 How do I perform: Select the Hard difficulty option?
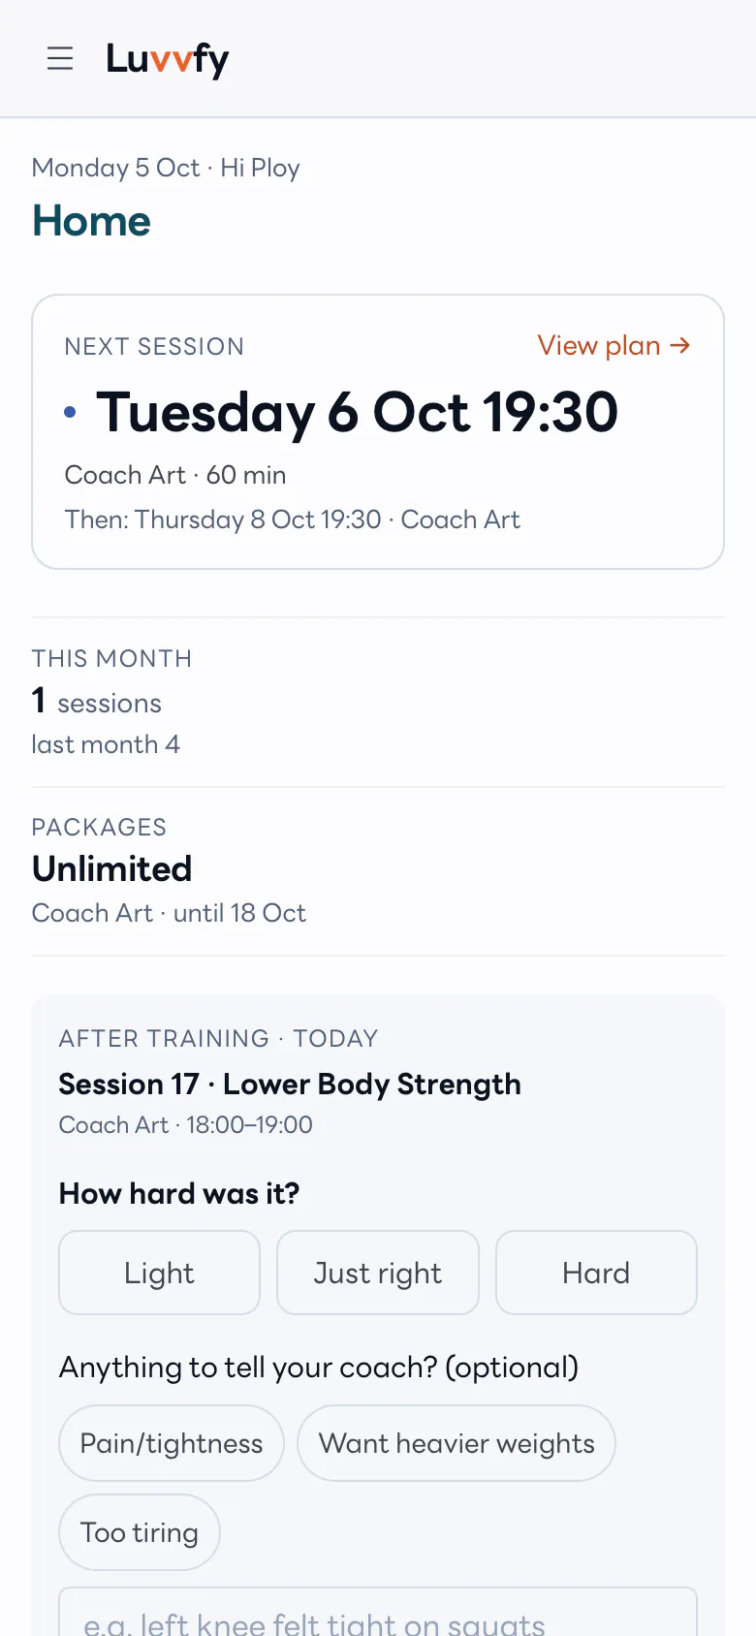pyautogui.click(x=596, y=1273)
